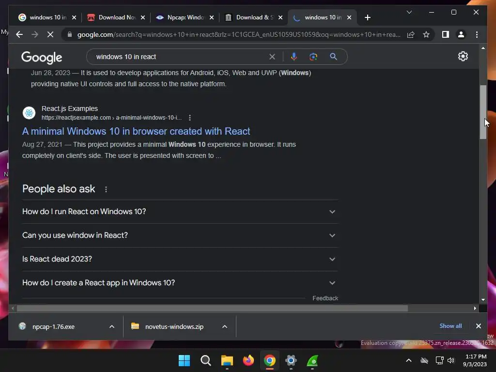Clear the search box text

click(272, 57)
